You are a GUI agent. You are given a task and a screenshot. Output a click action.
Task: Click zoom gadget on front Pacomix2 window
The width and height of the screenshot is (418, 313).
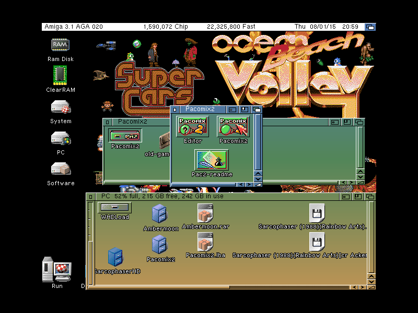(x=245, y=110)
